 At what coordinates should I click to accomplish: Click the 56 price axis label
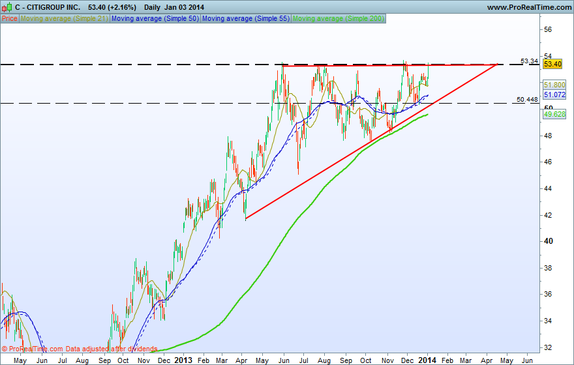point(548,29)
